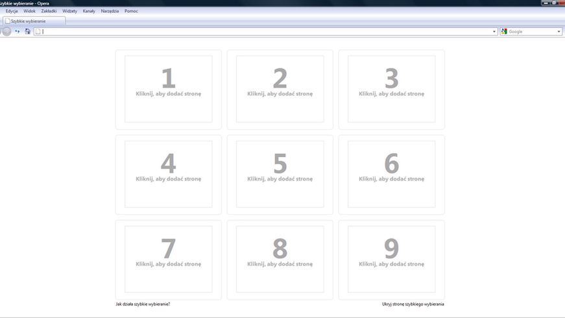Open 'Jak działa szybkie wybieranie?' link
The height and width of the screenshot is (318, 565).
(143, 304)
